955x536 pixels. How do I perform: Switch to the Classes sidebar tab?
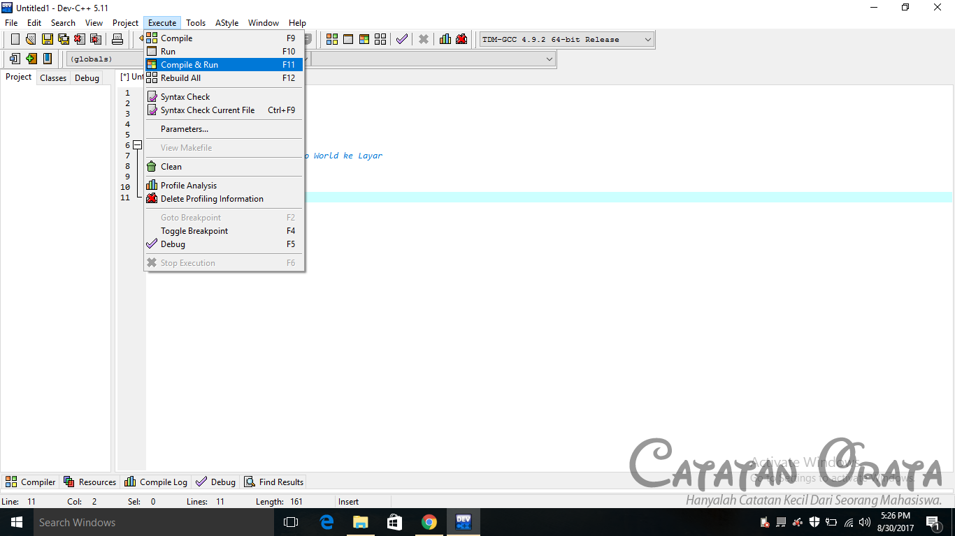[53, 78]
